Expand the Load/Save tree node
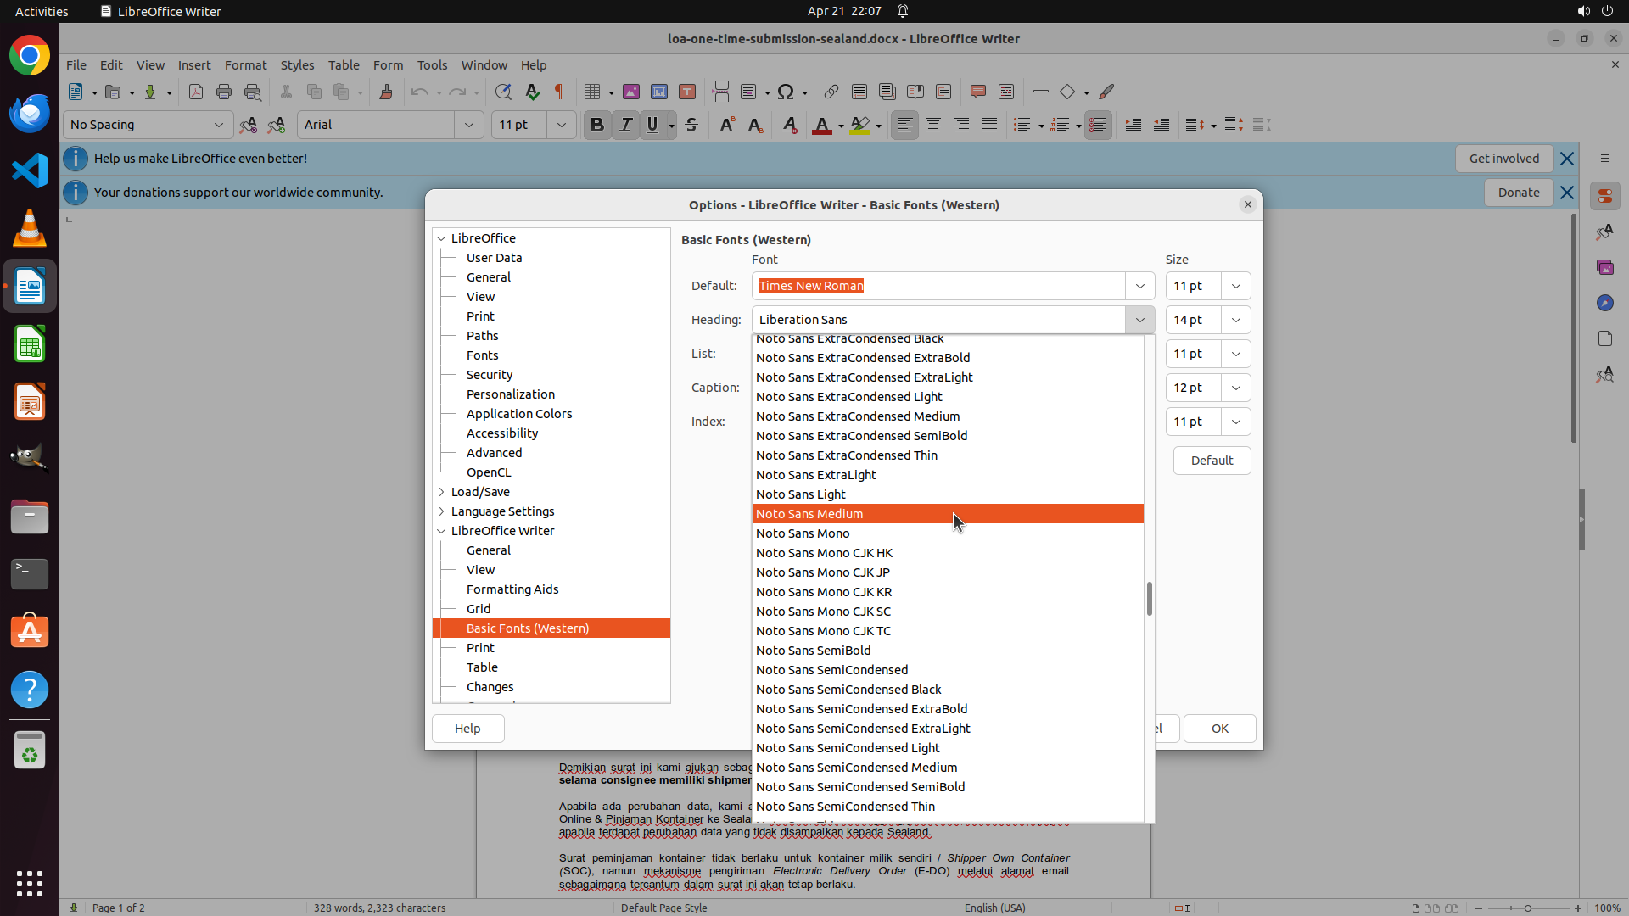The height and width of the screenshot is (916, 1629). click(x=442, y=492)
